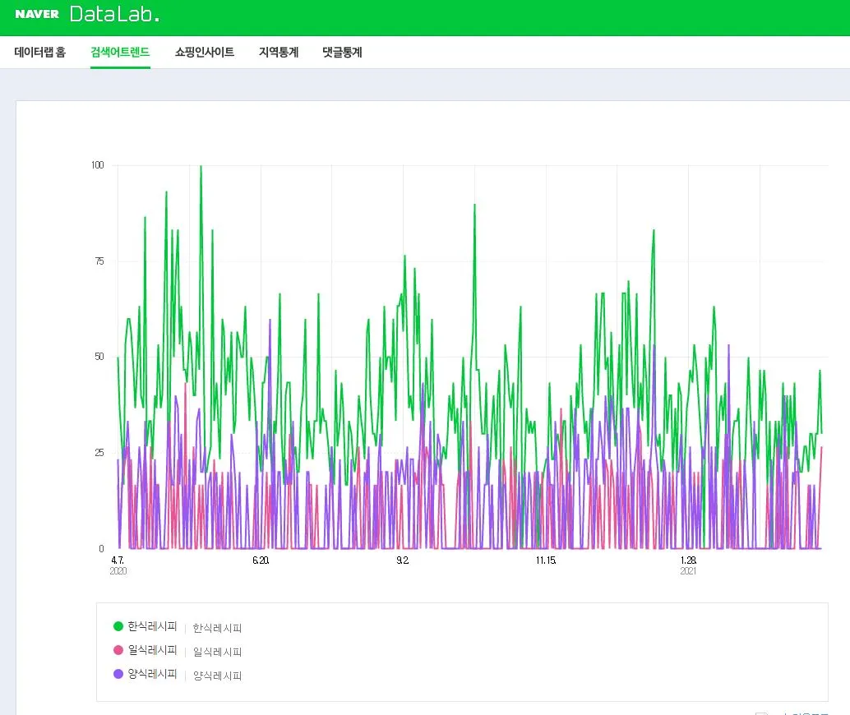Click the NAVER logo
The width and height of the screenshot is (850, 715).
click(x=37, y=14)
